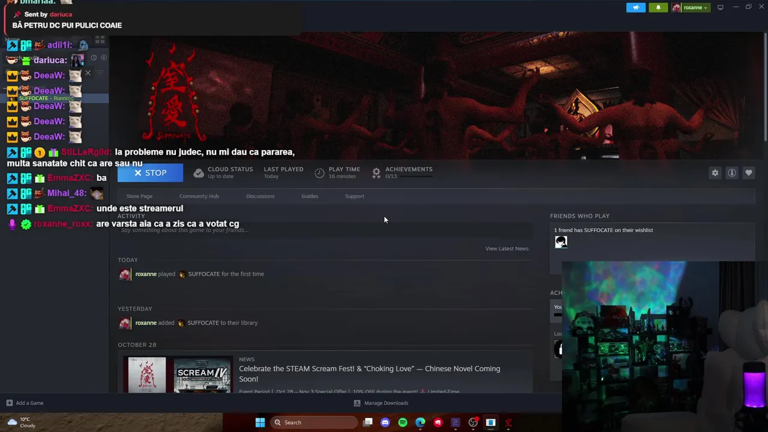Click the weather widget showing Cloudy
The image size is (768, 432).
(x=21, y=422)
